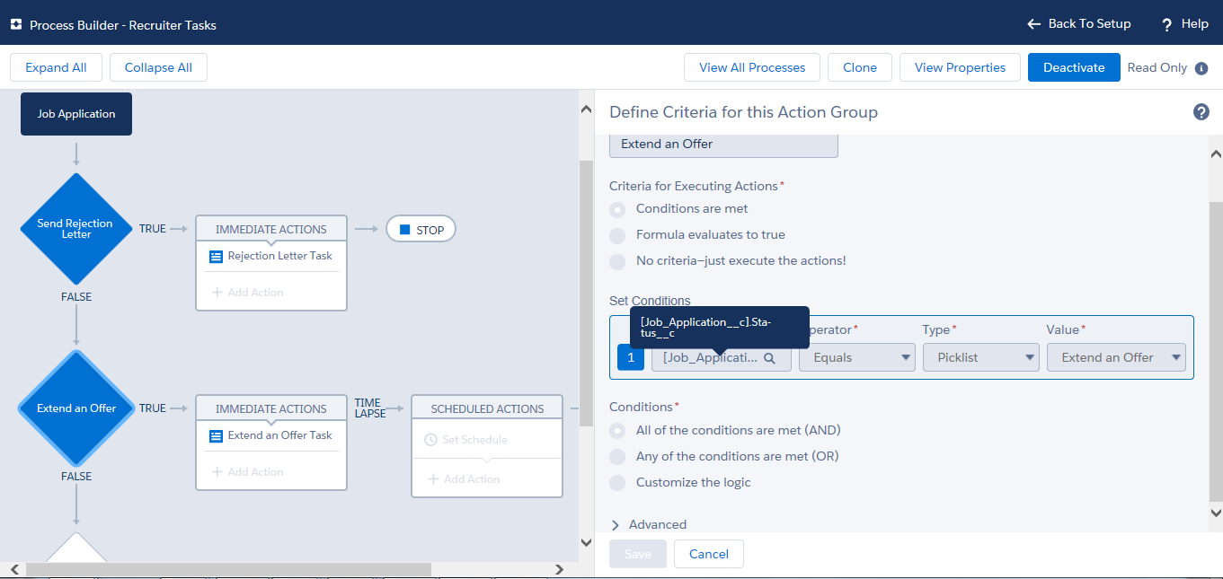Click the Collapse All button
Screen dimensions: 1223x579
click(x=158, y=67)
